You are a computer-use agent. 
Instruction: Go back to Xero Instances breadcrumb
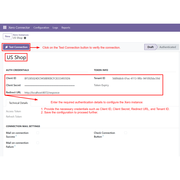click(21, 35)
